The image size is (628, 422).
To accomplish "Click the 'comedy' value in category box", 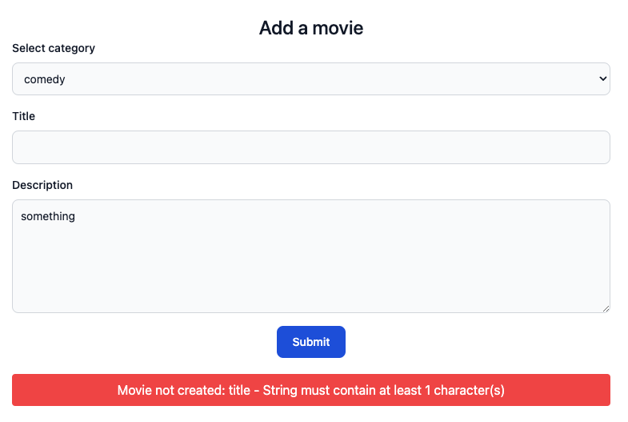I will pyautogui.click(x=45, y=79).
